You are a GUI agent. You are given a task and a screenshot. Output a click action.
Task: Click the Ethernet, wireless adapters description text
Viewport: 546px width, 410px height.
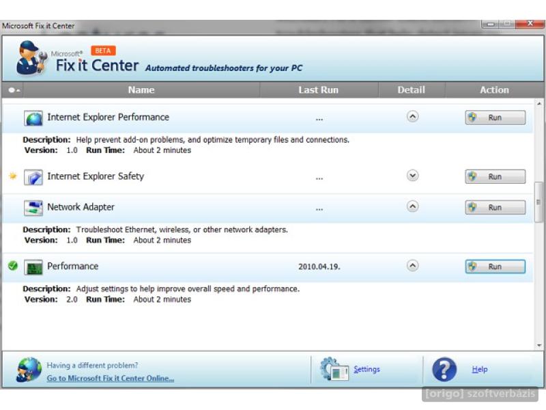[x=182, y=230]
